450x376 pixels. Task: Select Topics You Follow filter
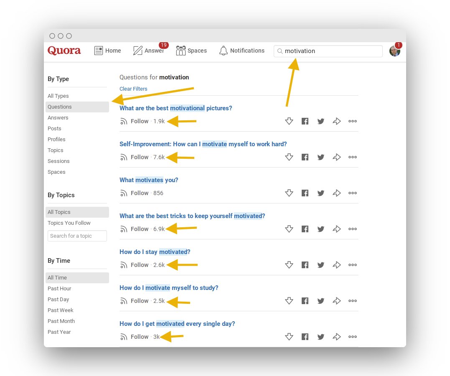[x=69, y=223]
